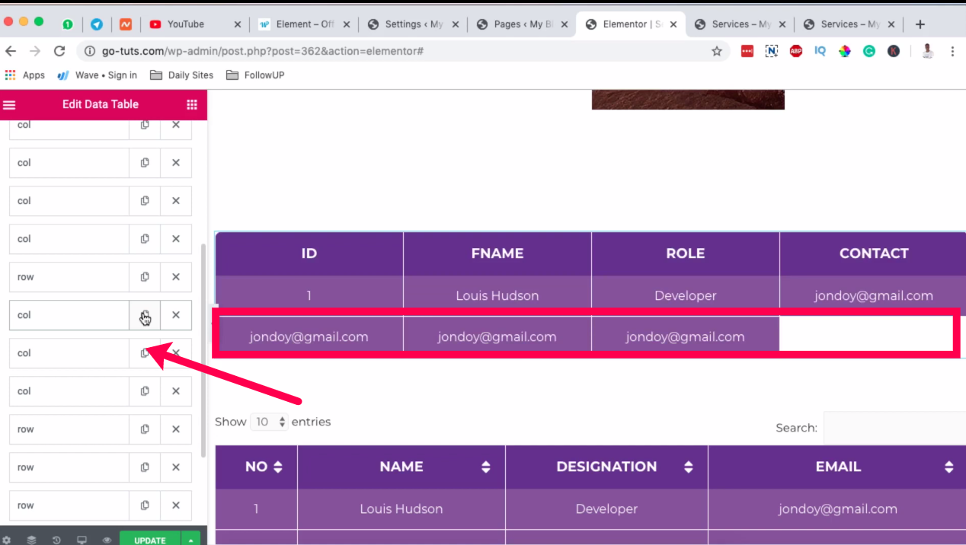
Task: Click Developer cell in bottom table
Action: tap(606, 508)
